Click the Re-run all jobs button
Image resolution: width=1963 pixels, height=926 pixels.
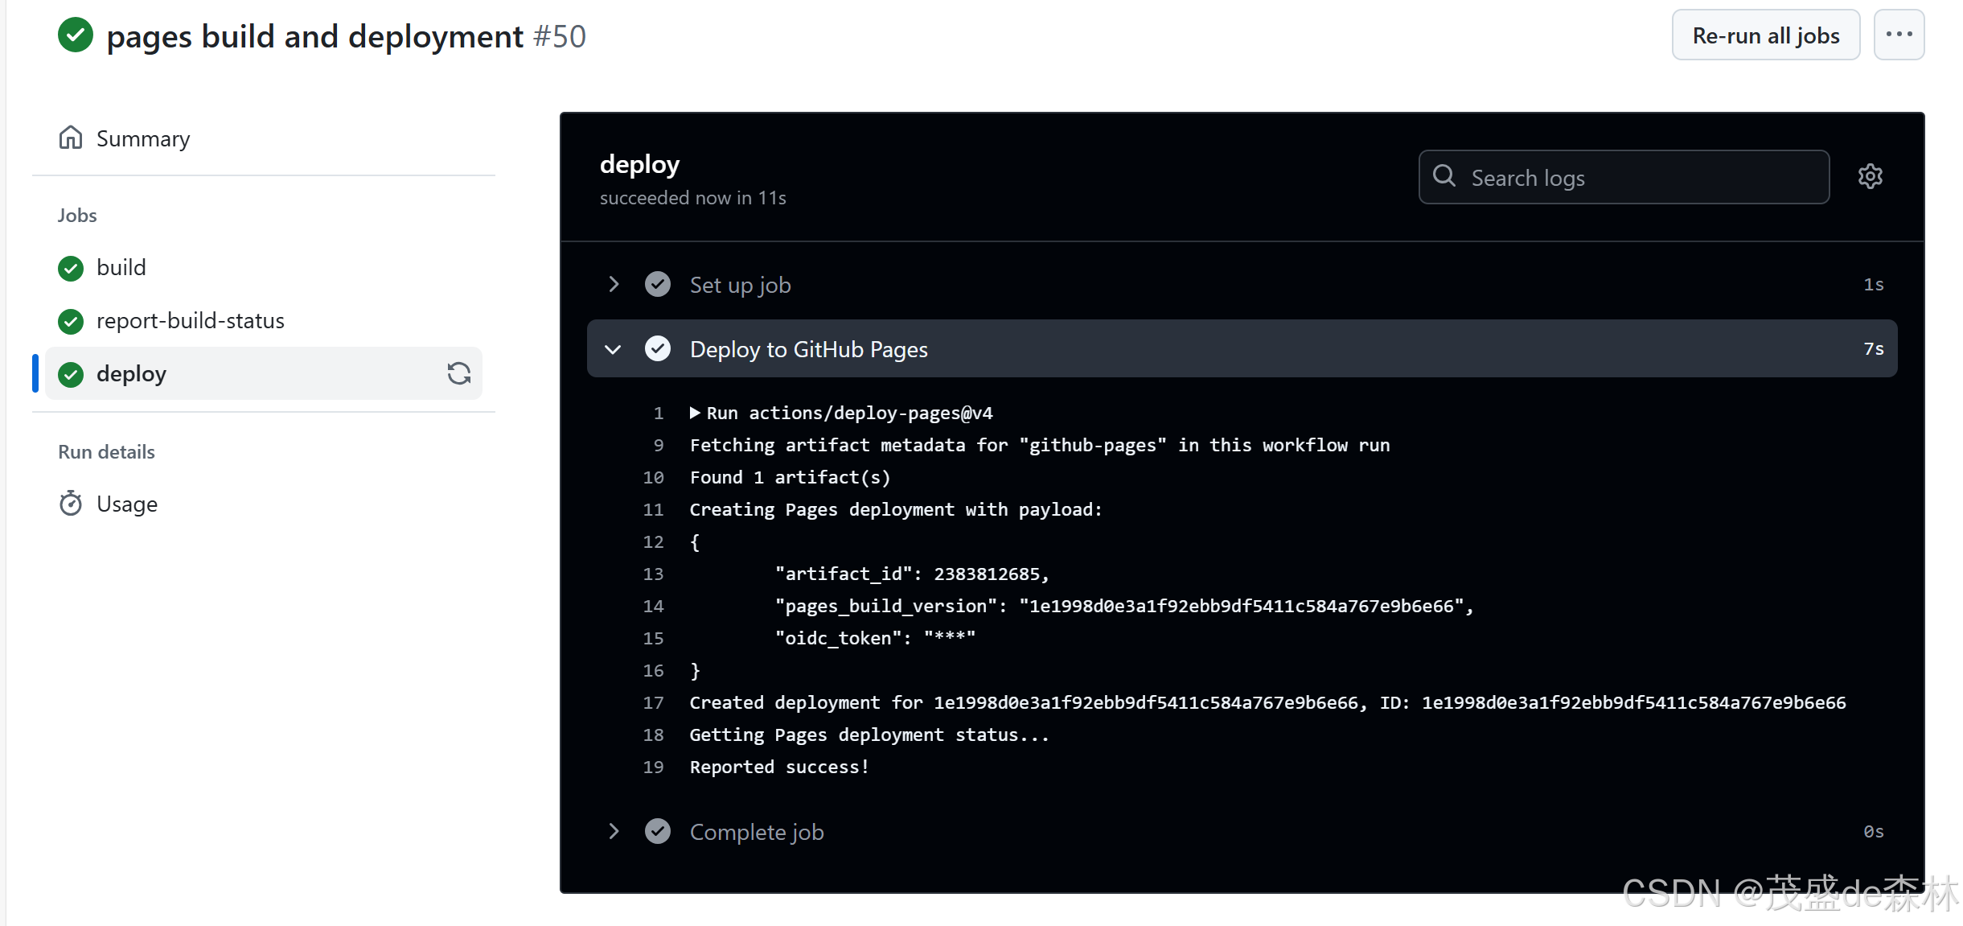tap(1765, 35)
